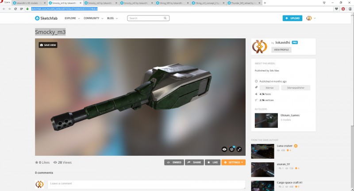
Task: Open the user avatar in header
Action: tap(309, 18)
